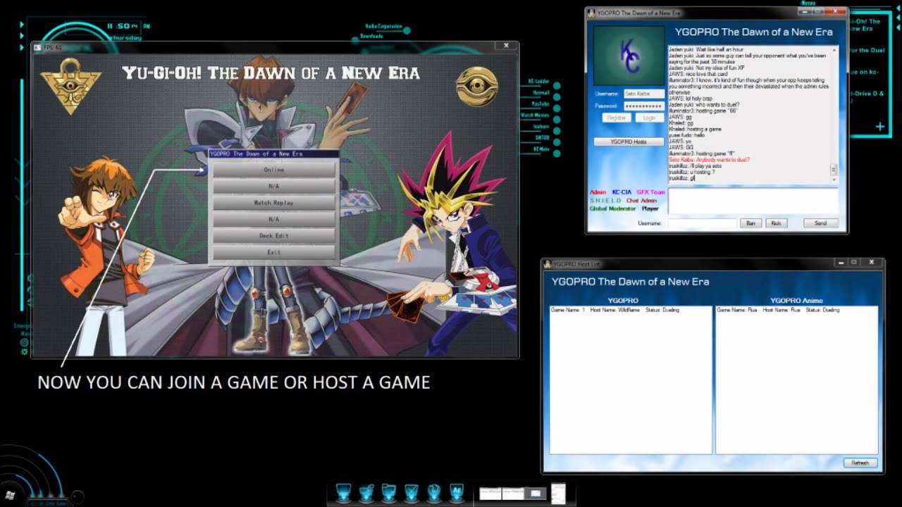Click the Downloads desktop shortcut label
Screen dimensions: 902x507
pos(371,36)
